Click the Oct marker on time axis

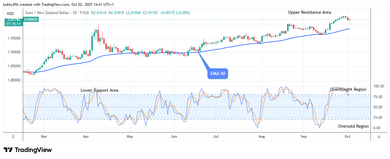(x=347, y=137)
